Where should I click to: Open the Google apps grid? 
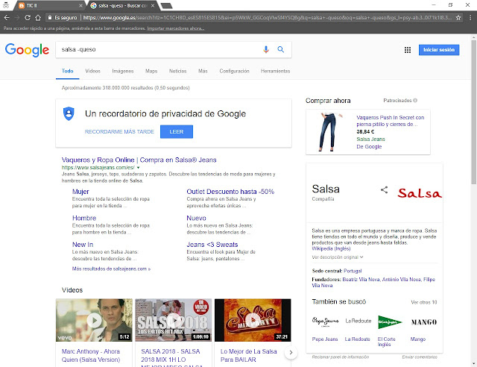coord(408,50)
